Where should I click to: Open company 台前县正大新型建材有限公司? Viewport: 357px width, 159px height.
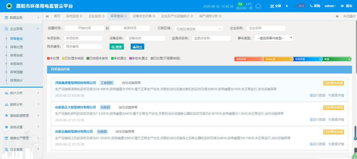click(x=76, y=107)
